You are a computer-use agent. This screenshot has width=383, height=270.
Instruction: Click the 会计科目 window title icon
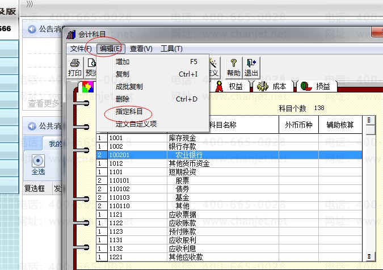tap(71, 35)
